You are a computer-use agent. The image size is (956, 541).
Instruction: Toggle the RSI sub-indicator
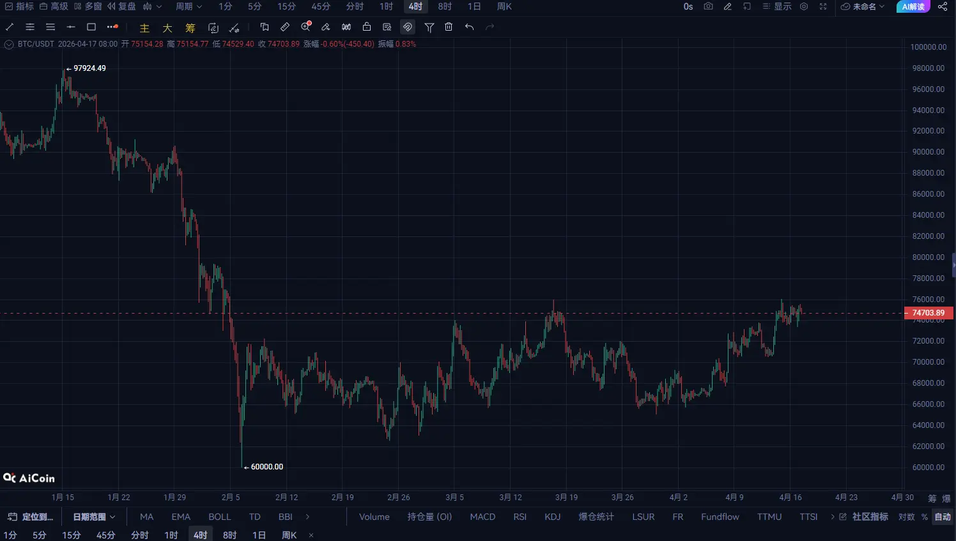pyautogui.click(x=520, y=517)
